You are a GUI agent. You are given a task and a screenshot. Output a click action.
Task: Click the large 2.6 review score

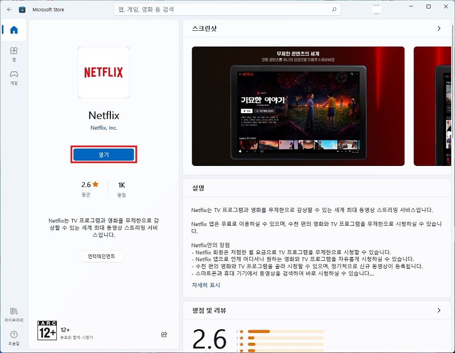pyautogui.click(x=209, y=339)
